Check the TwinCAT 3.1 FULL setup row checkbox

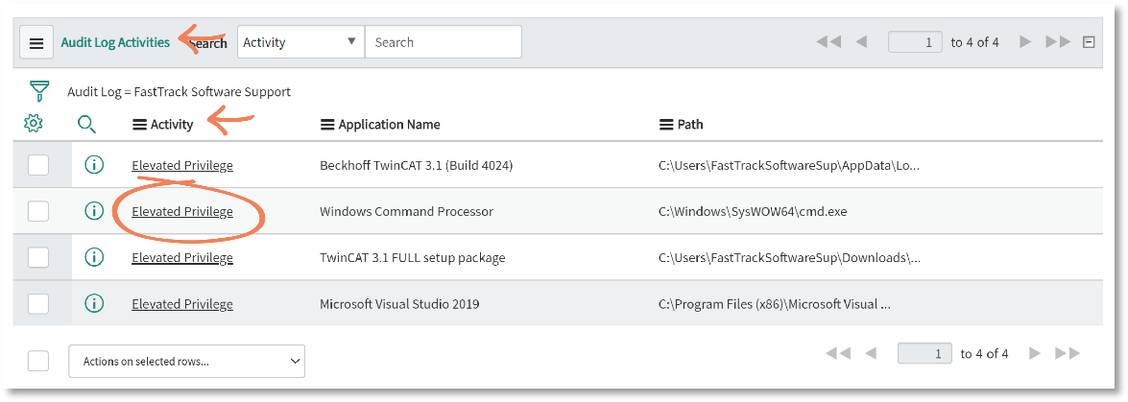(x=38, y=257)
